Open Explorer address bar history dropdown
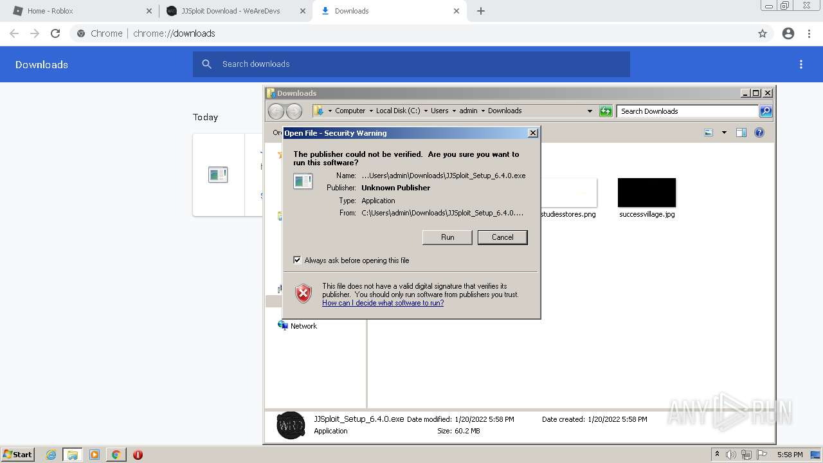The image size is (823, 463). tap(590, 111)
